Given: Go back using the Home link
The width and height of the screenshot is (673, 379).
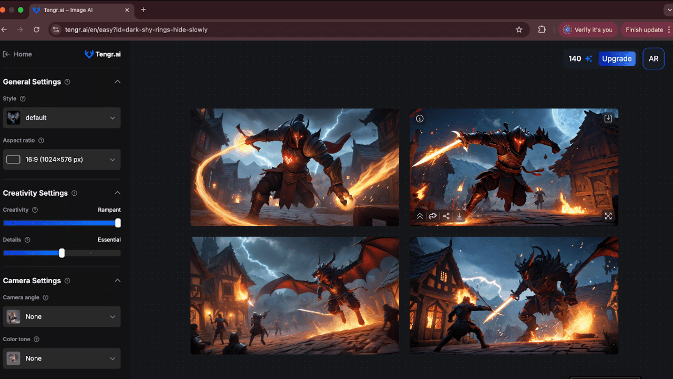Looking at the screenshot, I should (17, 54).
